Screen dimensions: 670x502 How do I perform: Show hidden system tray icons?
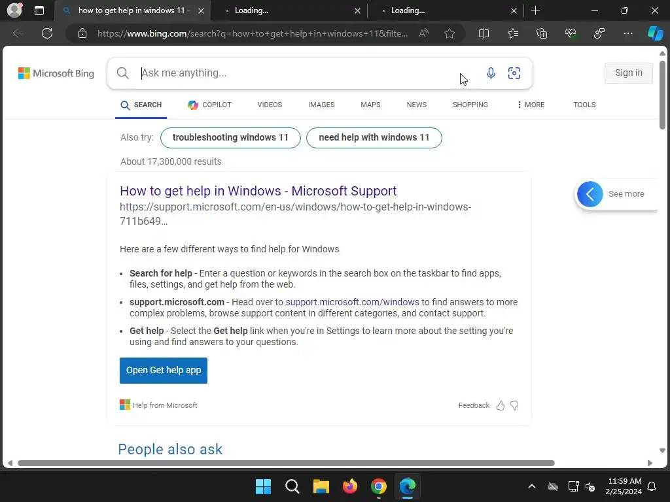click(x=532, y=486)
